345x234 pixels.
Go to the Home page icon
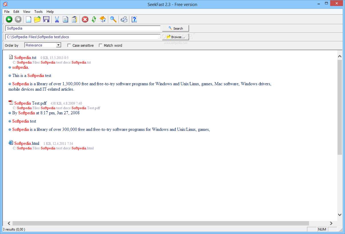(103, 19)
